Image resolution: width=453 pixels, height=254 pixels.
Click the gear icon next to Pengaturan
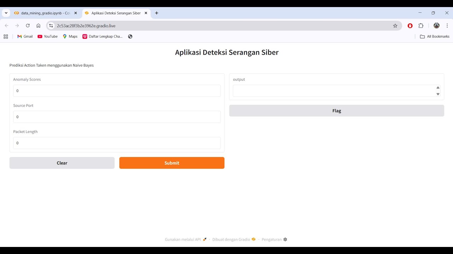(x=285, y=240)
